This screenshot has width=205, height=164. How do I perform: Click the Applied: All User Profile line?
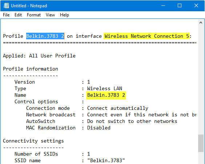39,56
